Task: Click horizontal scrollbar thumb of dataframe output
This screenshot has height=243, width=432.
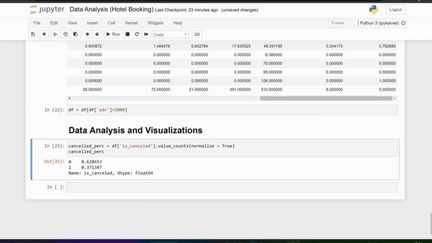Action: 326,99
